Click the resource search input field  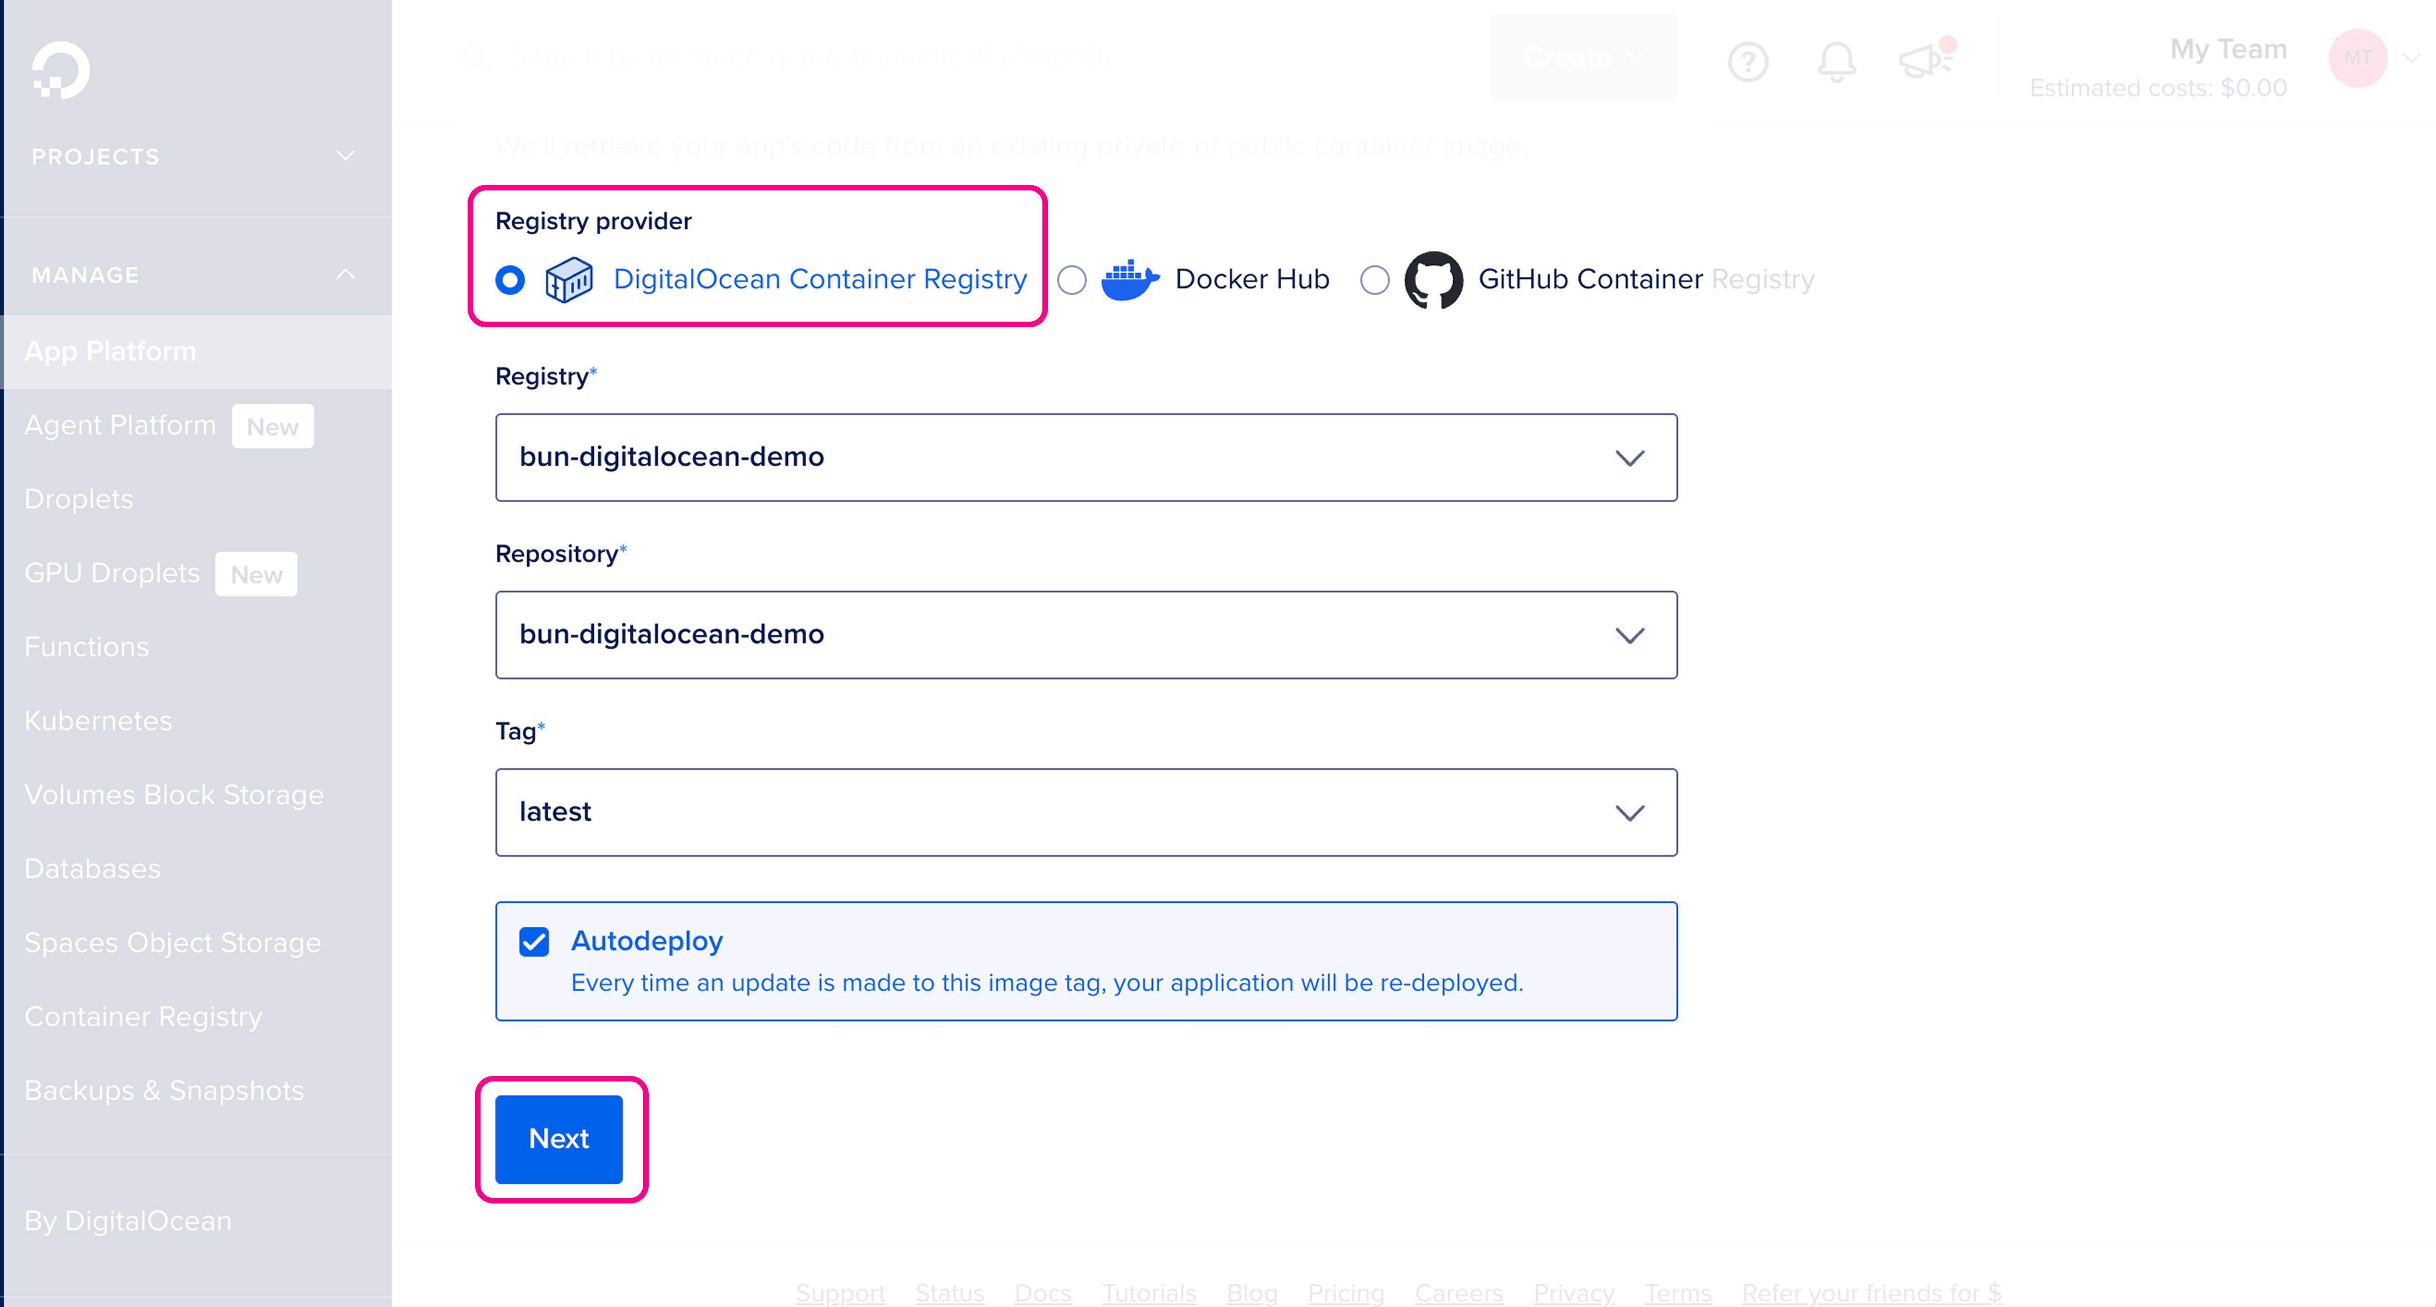click(851, 58)
